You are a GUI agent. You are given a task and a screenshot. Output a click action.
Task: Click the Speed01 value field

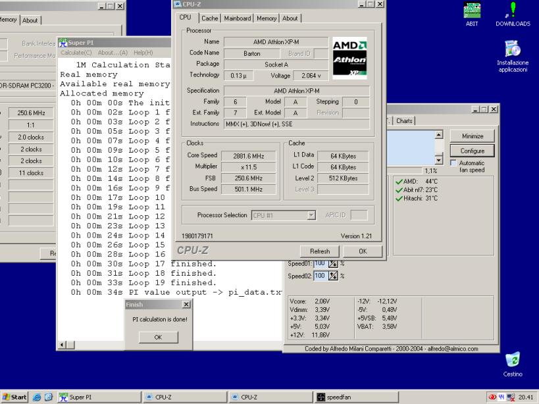pyautogui.click(x=321, y=263)
